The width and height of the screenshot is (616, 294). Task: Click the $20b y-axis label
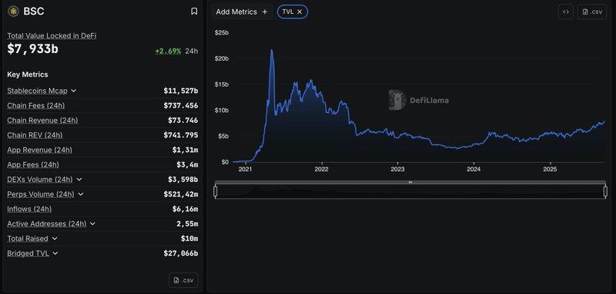pyautogui.click(x=222, y=58)
